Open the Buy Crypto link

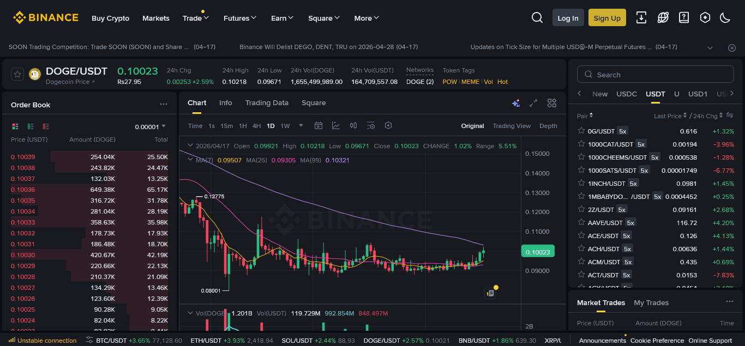(111, 18)
